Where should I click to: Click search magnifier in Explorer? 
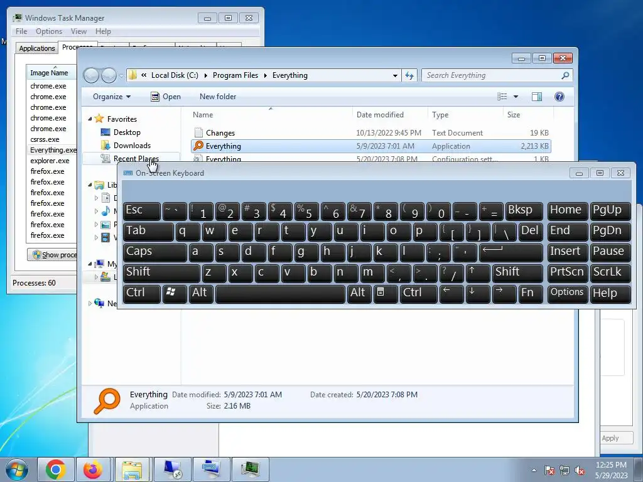point(565,75)
